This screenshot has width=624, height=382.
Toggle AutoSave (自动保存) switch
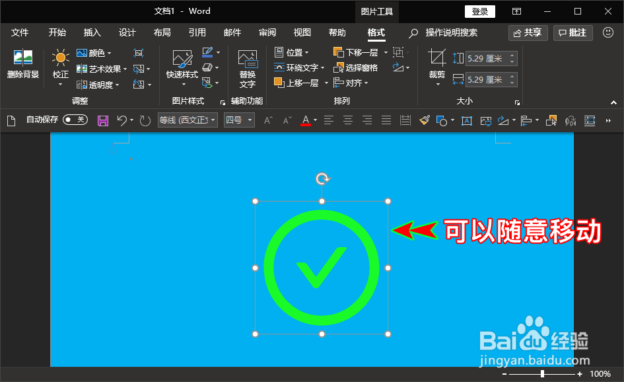pos(75,120)
